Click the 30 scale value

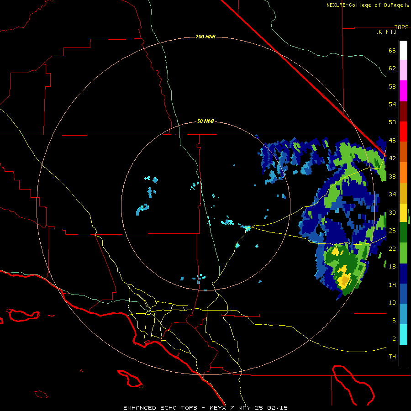(x=392, y=212)
